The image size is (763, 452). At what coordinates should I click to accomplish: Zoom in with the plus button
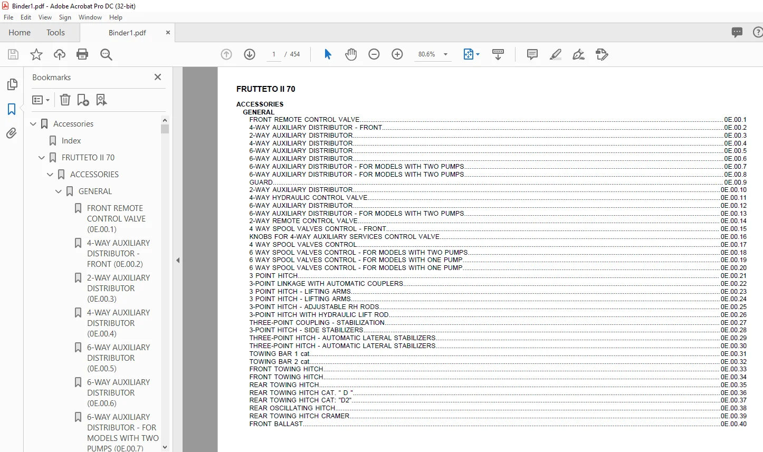click(x=397, y=54)
